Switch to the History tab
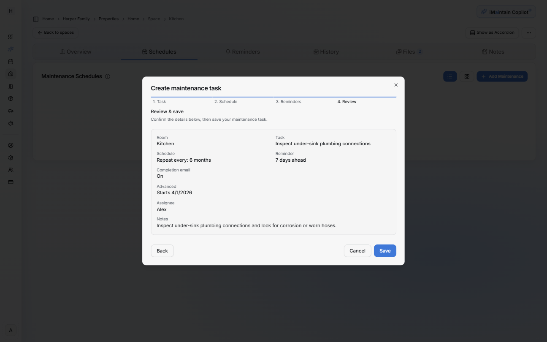This screenshot has width=547, height=342. pos(326,52)
